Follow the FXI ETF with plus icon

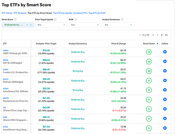point(165,109)
